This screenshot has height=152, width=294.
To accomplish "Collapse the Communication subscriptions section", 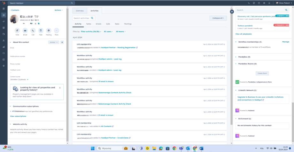I will (10, 106).
